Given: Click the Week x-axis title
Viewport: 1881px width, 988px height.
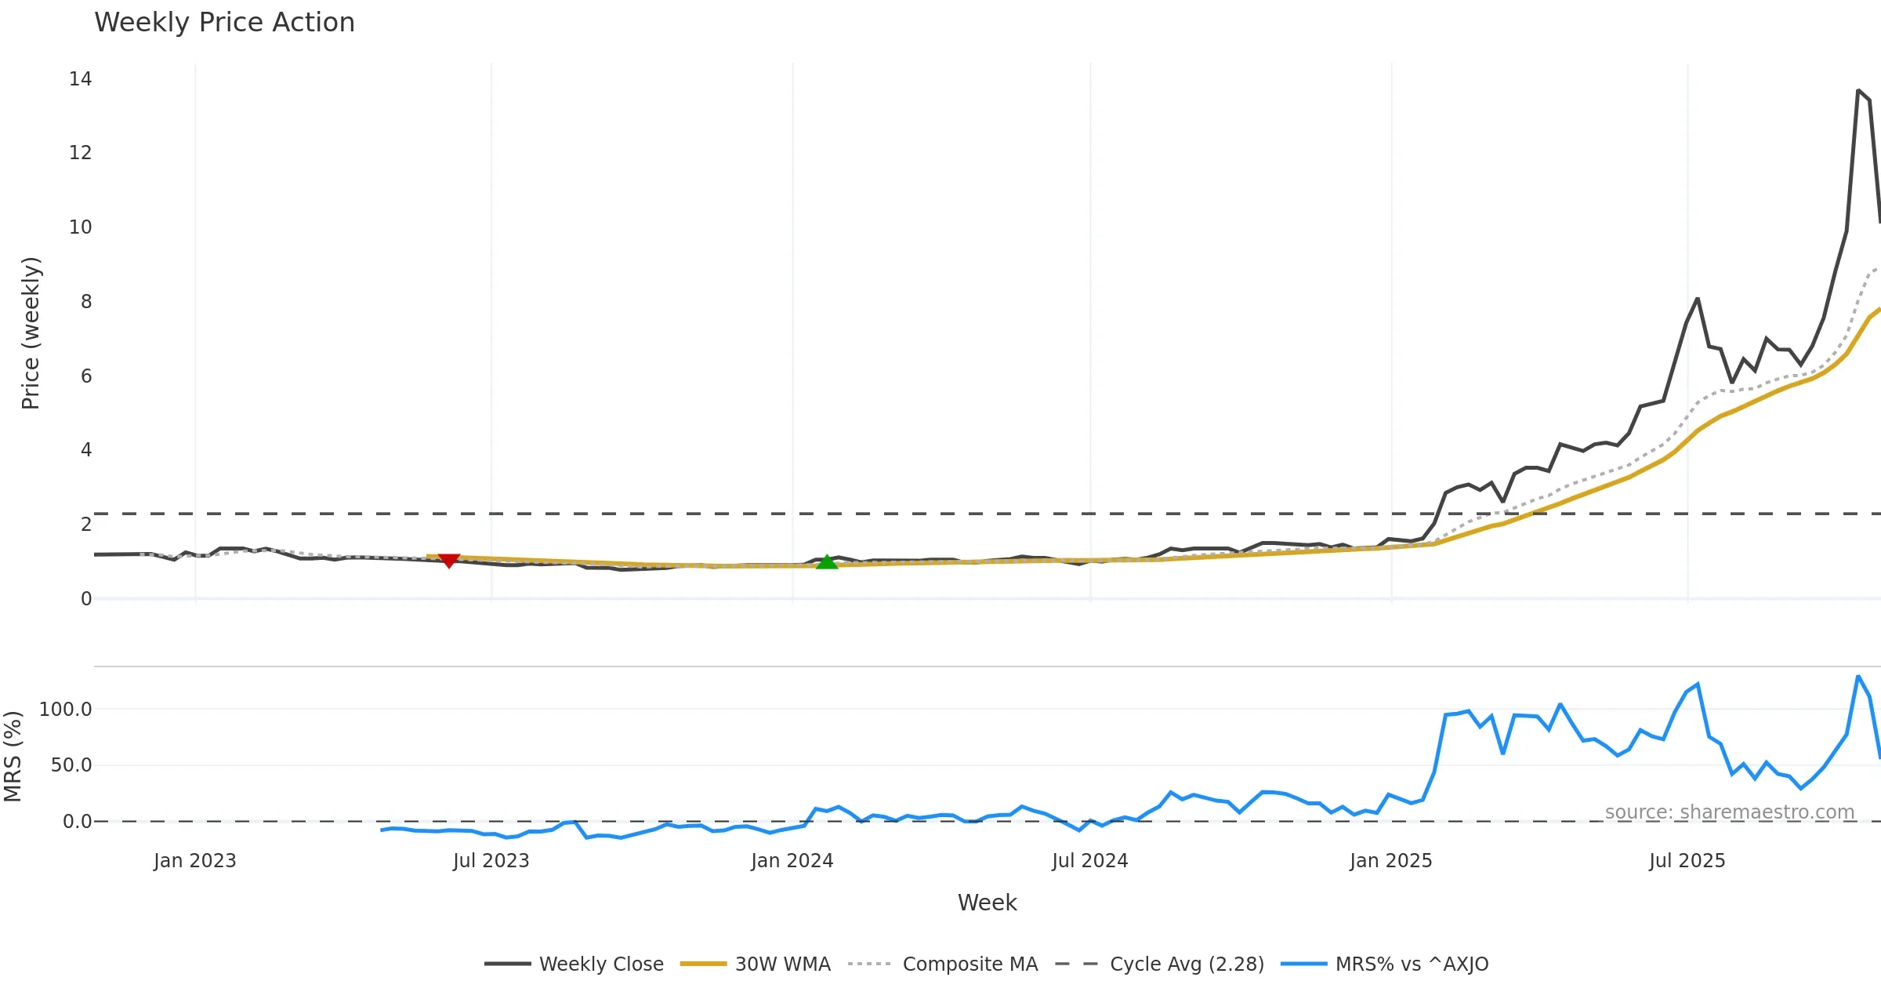Looking at the screenshot, I should [987, 903].
